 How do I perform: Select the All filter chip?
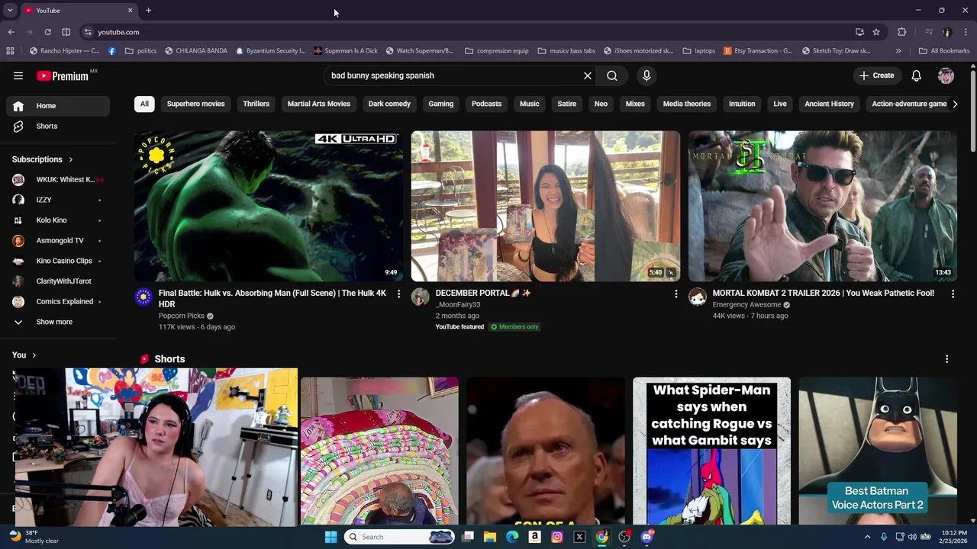coord(144,104)
